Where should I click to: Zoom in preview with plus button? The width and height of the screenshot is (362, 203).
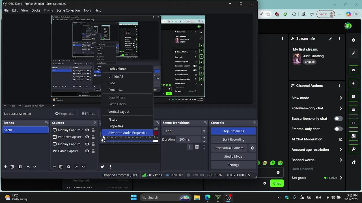click(20, 106)
